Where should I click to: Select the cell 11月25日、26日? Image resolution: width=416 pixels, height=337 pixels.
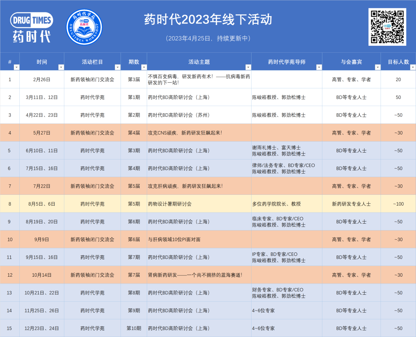click(42, 310)
